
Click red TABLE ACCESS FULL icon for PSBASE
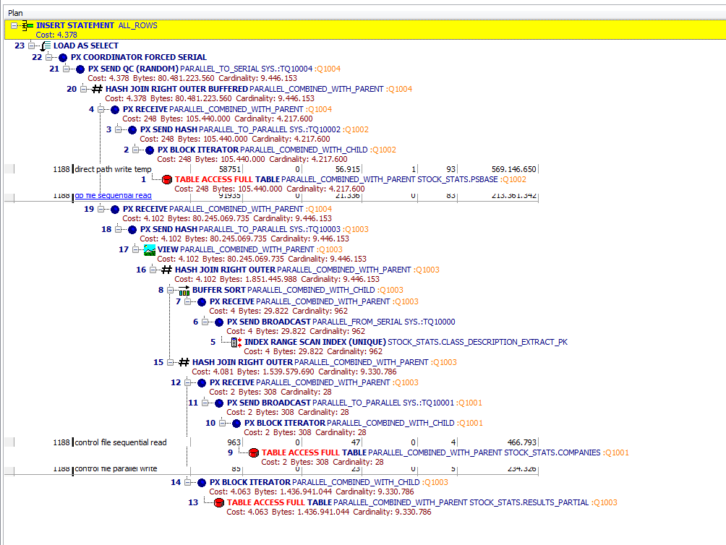tap(167, 179)
